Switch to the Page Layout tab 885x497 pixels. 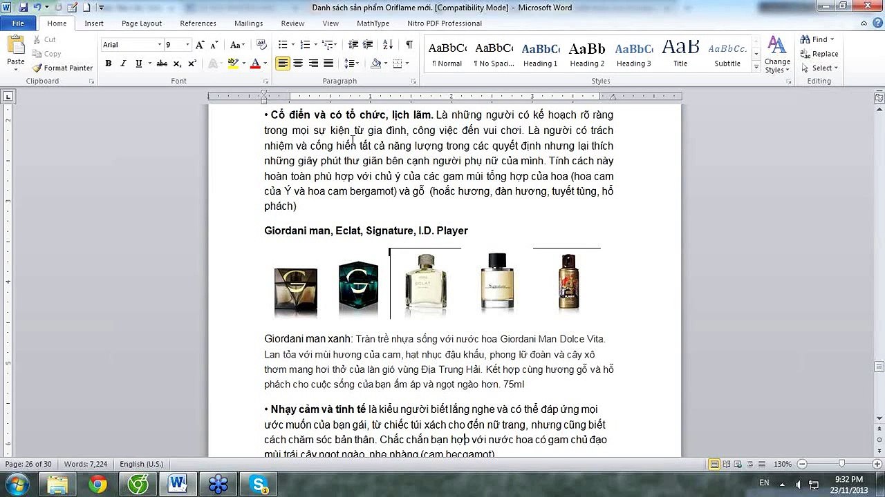pos(142,23)
